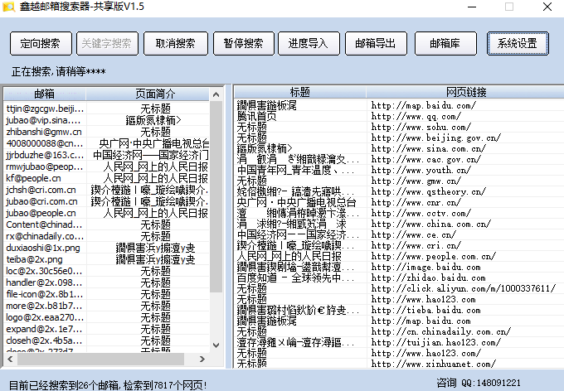Click the http://www.sina.com.cn/ link row

coord(399,148)
